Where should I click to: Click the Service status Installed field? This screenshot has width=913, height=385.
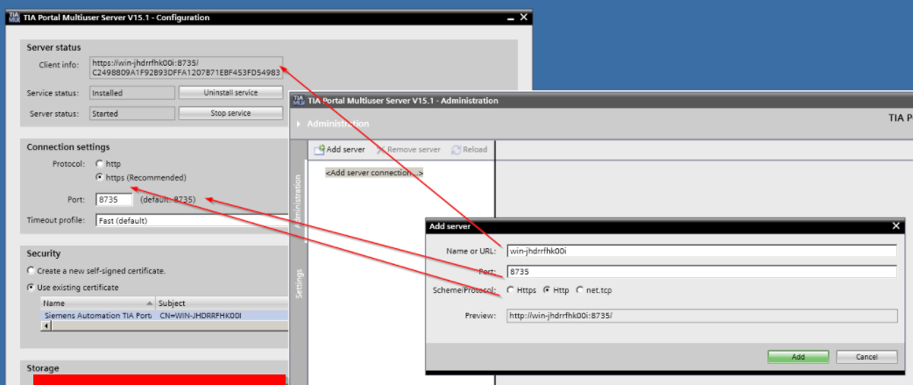132,93
